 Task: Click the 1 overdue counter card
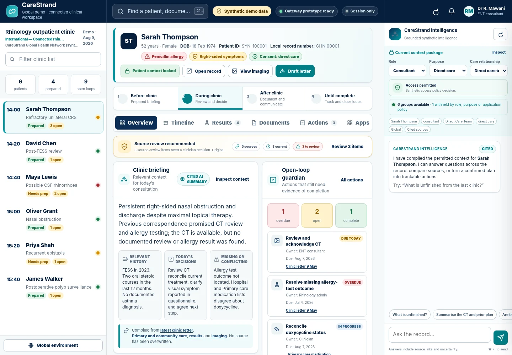click(283, 215)
